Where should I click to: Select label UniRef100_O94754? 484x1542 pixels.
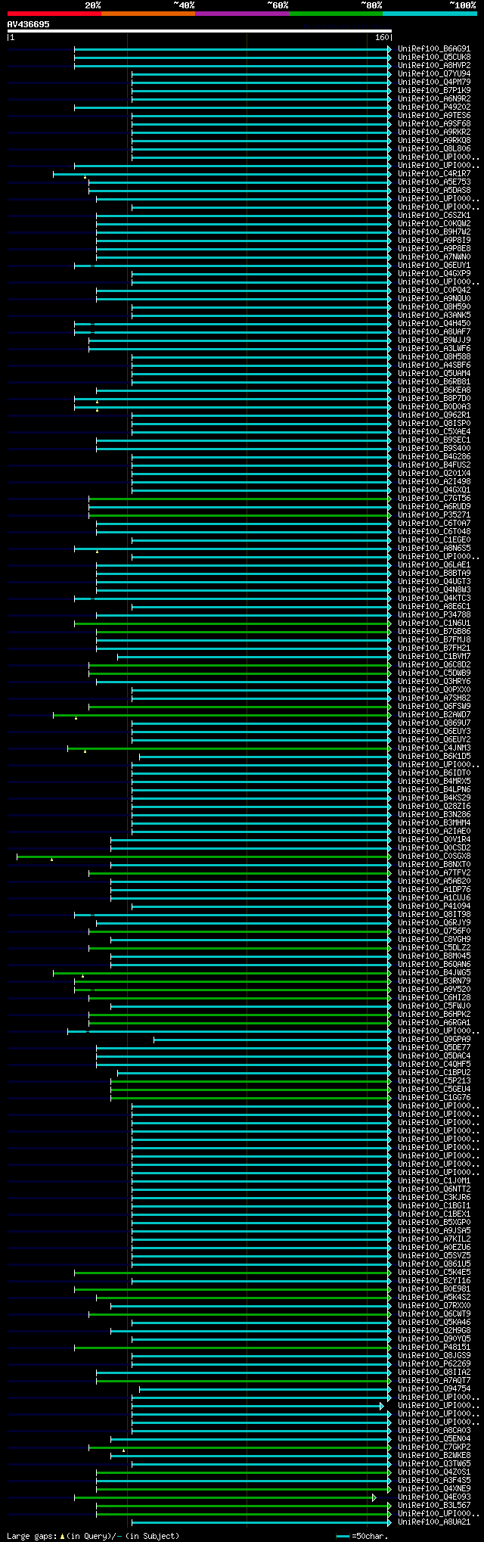click(x=434, y=1389)
